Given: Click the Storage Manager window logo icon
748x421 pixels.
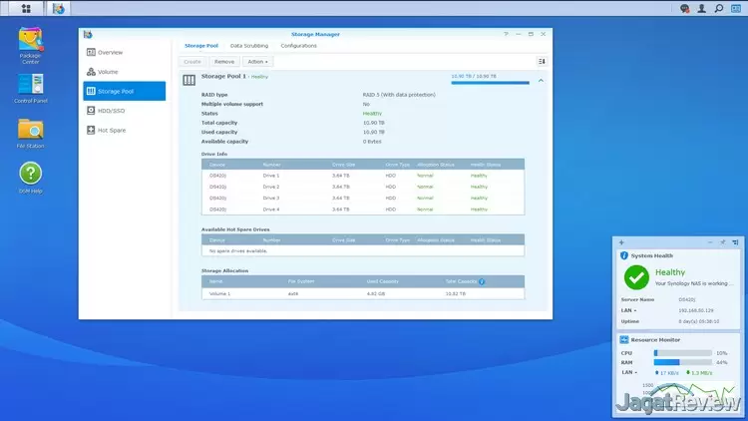Looking at the screenshot, I should point(88,34).
